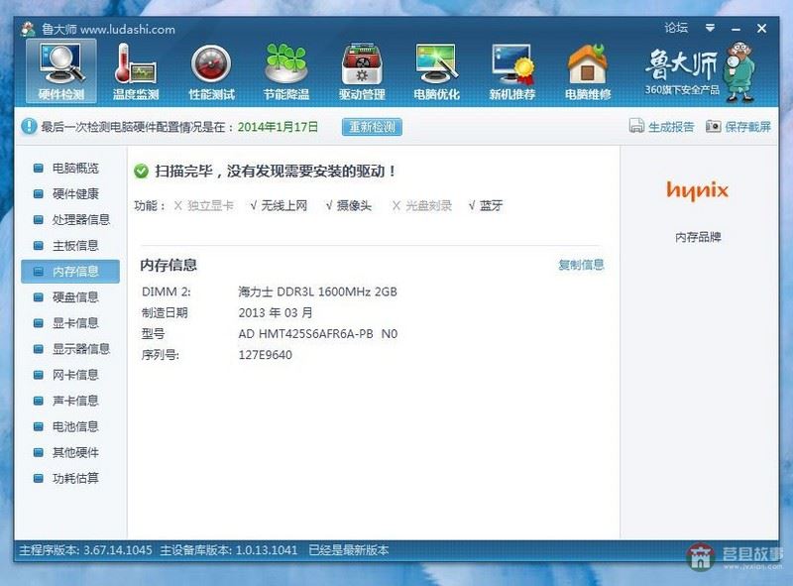793x586 pixels.
Task: Click the 扫描完毕 scan result message
Action: coord(276,172)
